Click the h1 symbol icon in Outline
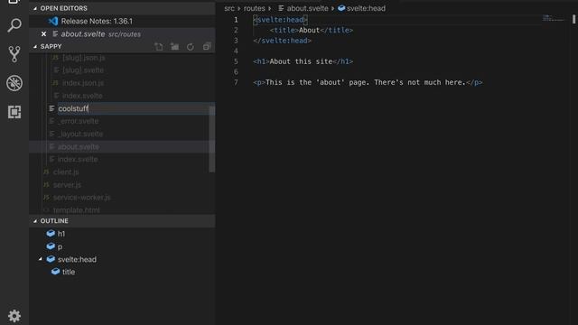The width and height of the screenshot is (578, 325). 51,233
